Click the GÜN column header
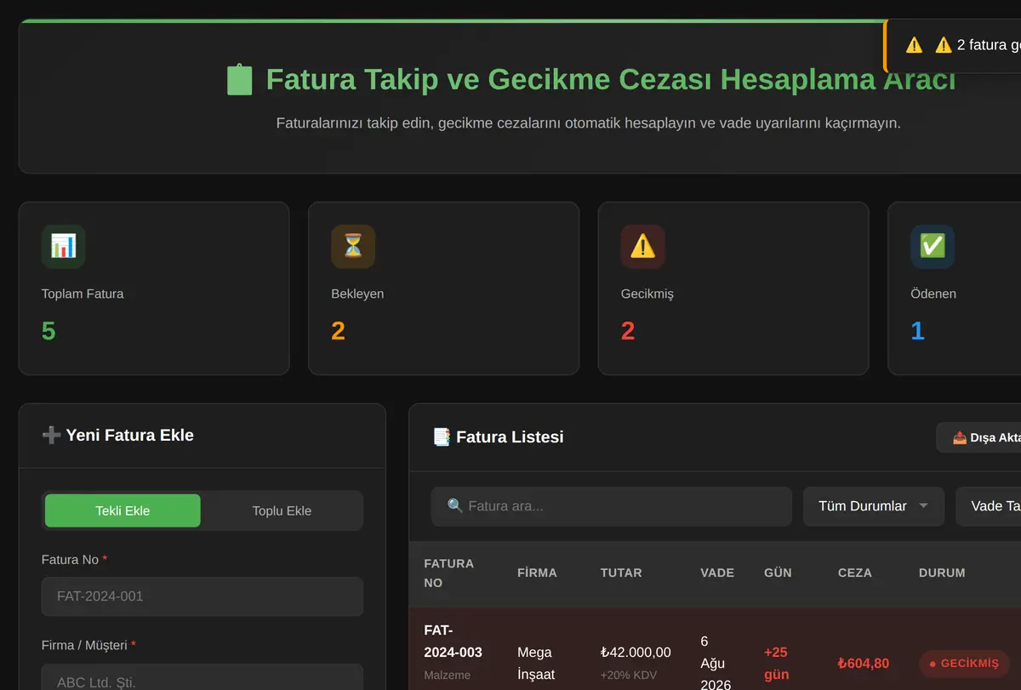This screenshot has width=1021, height=690. click(778, 573)
